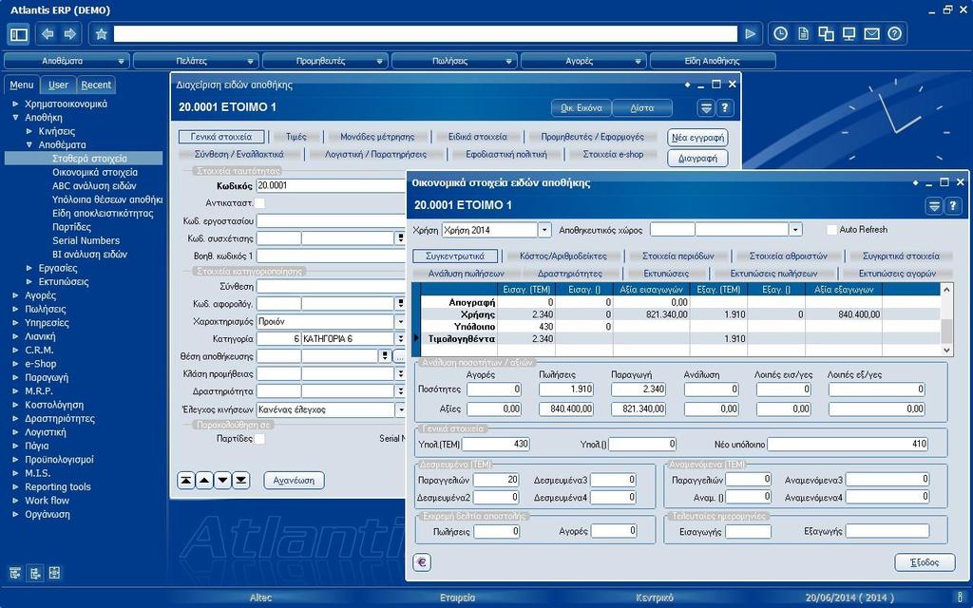Click the euro currency icon
Image resolution: width=973 pixels, height=608 pixels.
click(422, 562)
